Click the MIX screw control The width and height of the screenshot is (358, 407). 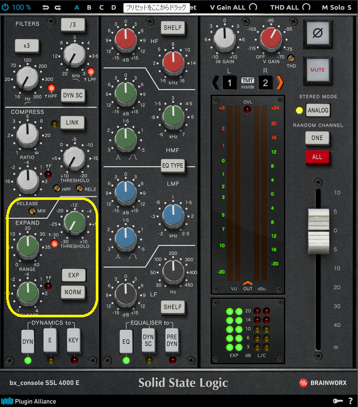click(x=32, y=211)
